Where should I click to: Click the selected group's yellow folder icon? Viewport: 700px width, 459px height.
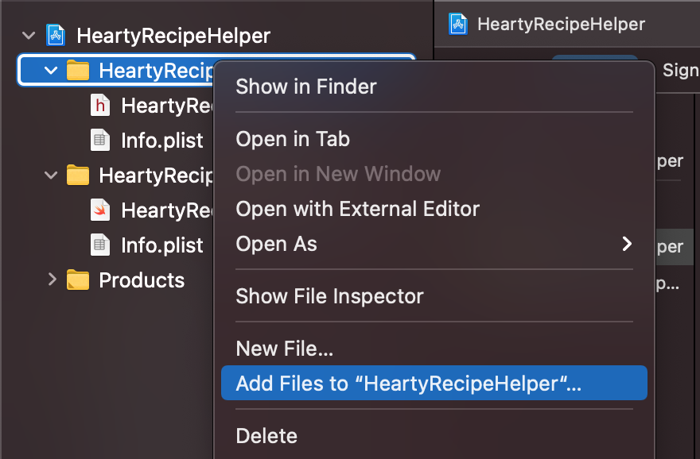tap(78, 71)
